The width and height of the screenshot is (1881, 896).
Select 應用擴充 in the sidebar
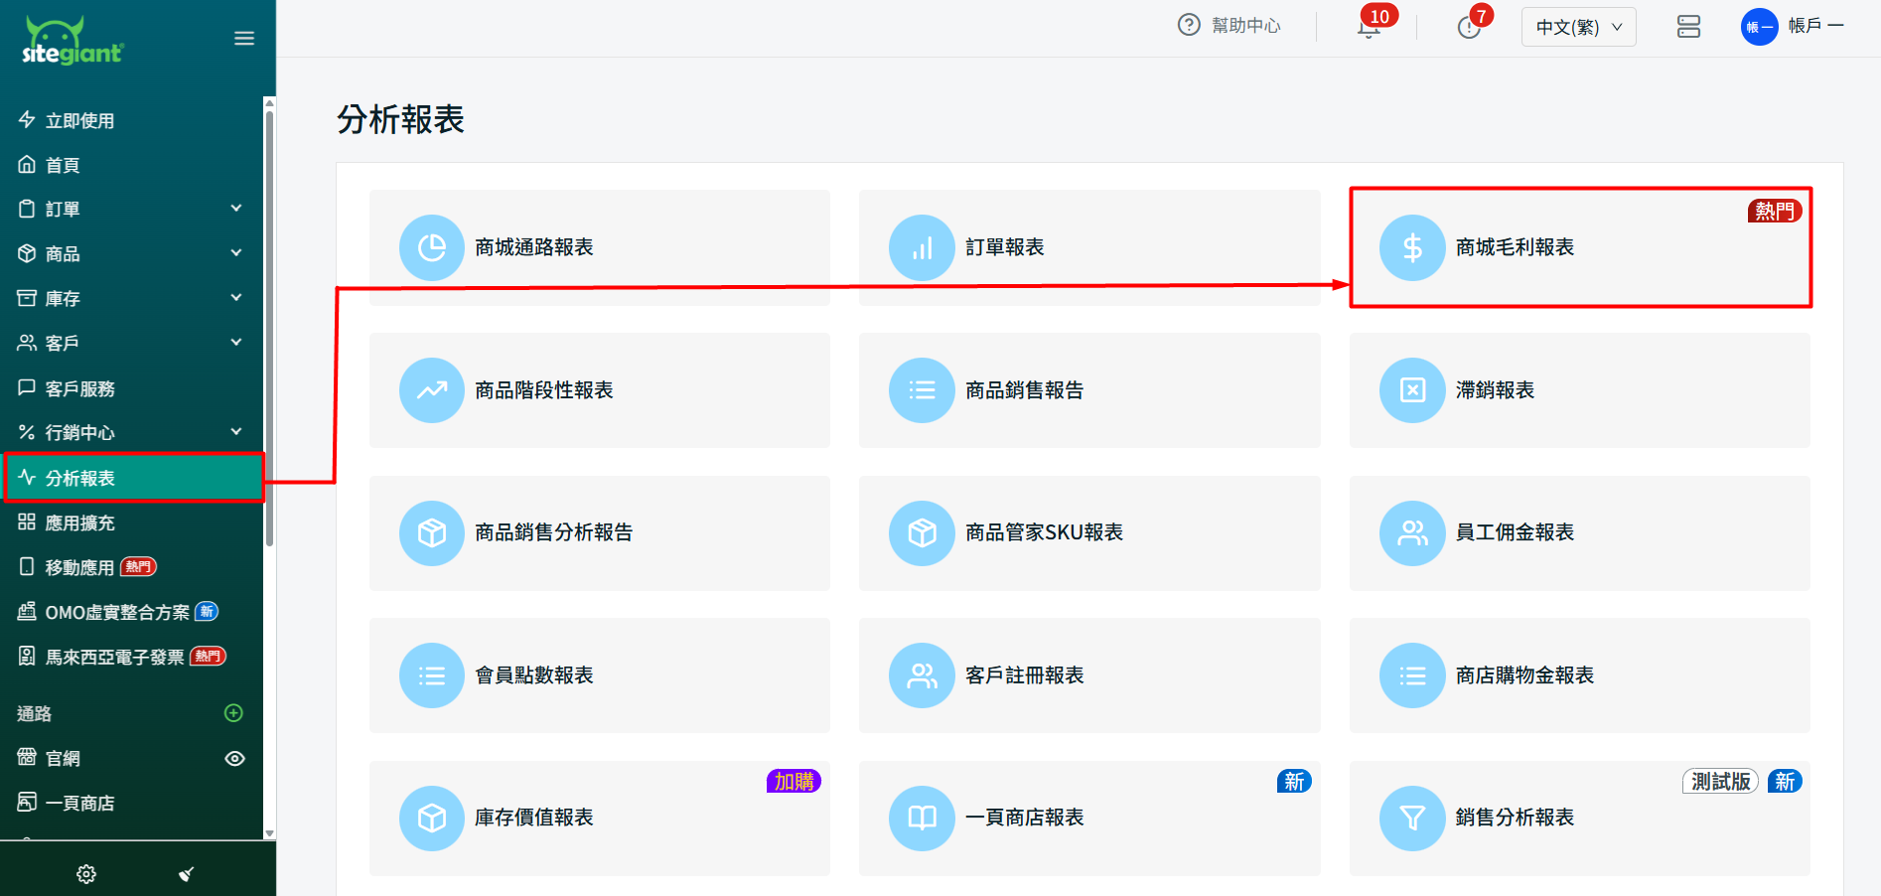pos(79,523)
